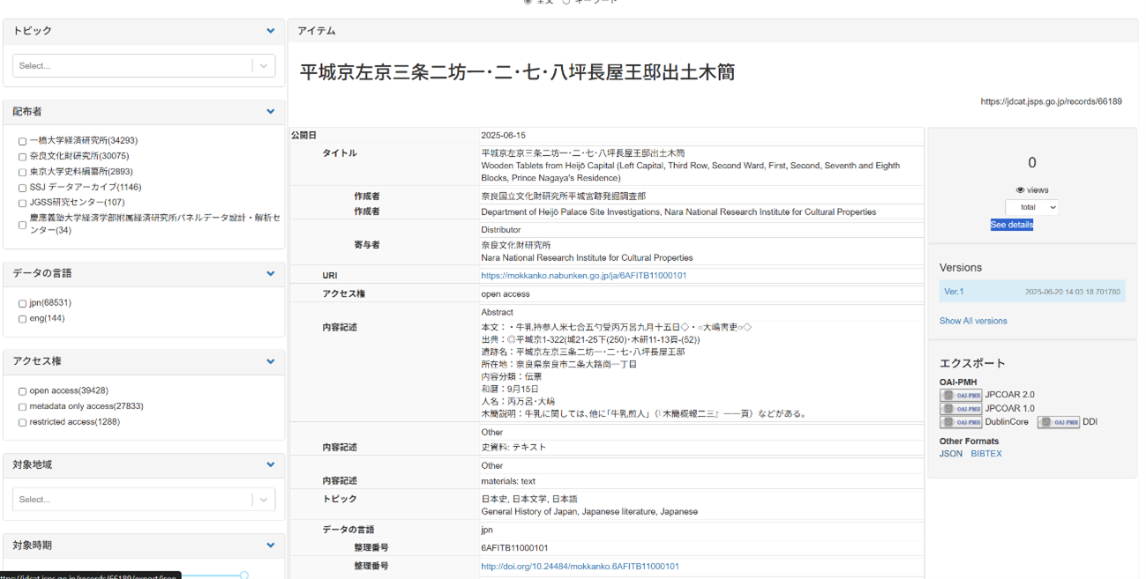
Task: Click the 対象時期 range slider handle
Action: coord(243,575)
